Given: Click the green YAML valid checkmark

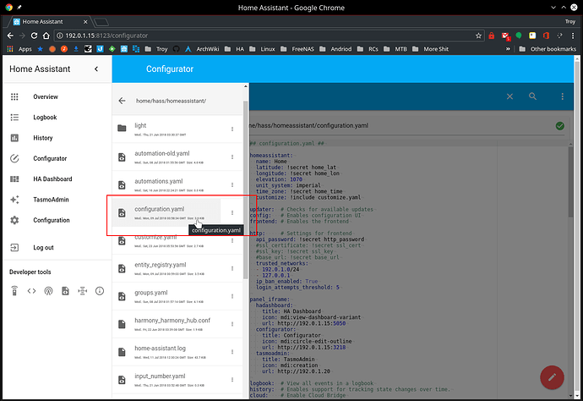Looking at the screenshot, I should (x=560, y=126).
